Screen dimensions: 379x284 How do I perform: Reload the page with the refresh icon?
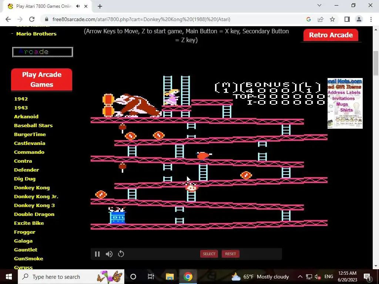point(32,19)
